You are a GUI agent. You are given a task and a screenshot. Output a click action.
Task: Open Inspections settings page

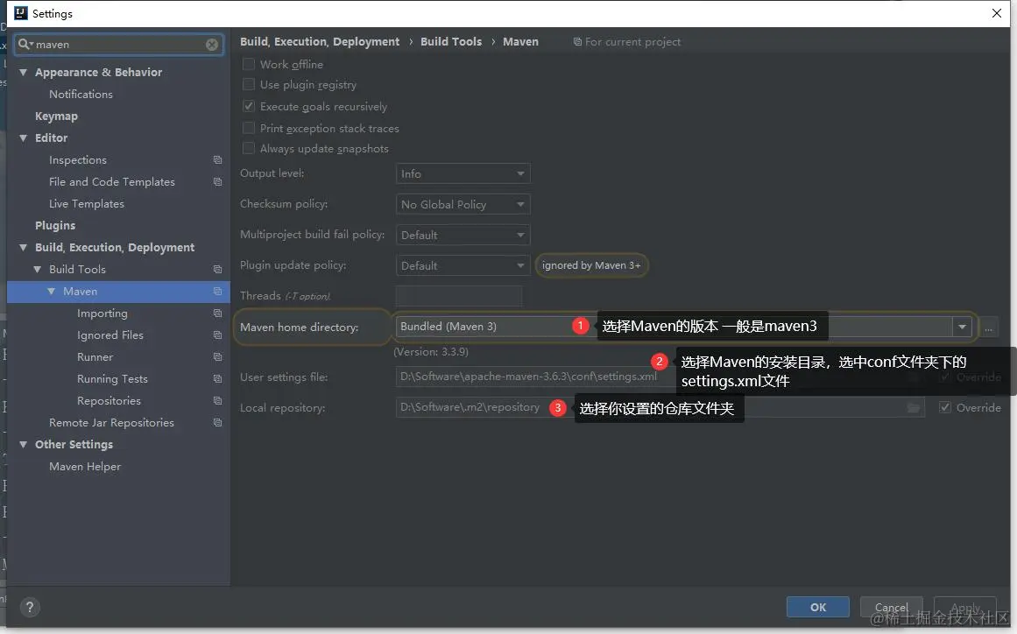[78, 160]
